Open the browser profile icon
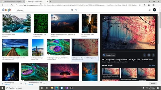This screenshot has width=161, height=90. (153, 5)
